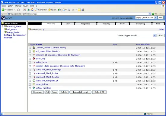The width and height of the screenshot is (166, 116).
Task: Click the Edit page toolbar icon
Action: (73, 10)
